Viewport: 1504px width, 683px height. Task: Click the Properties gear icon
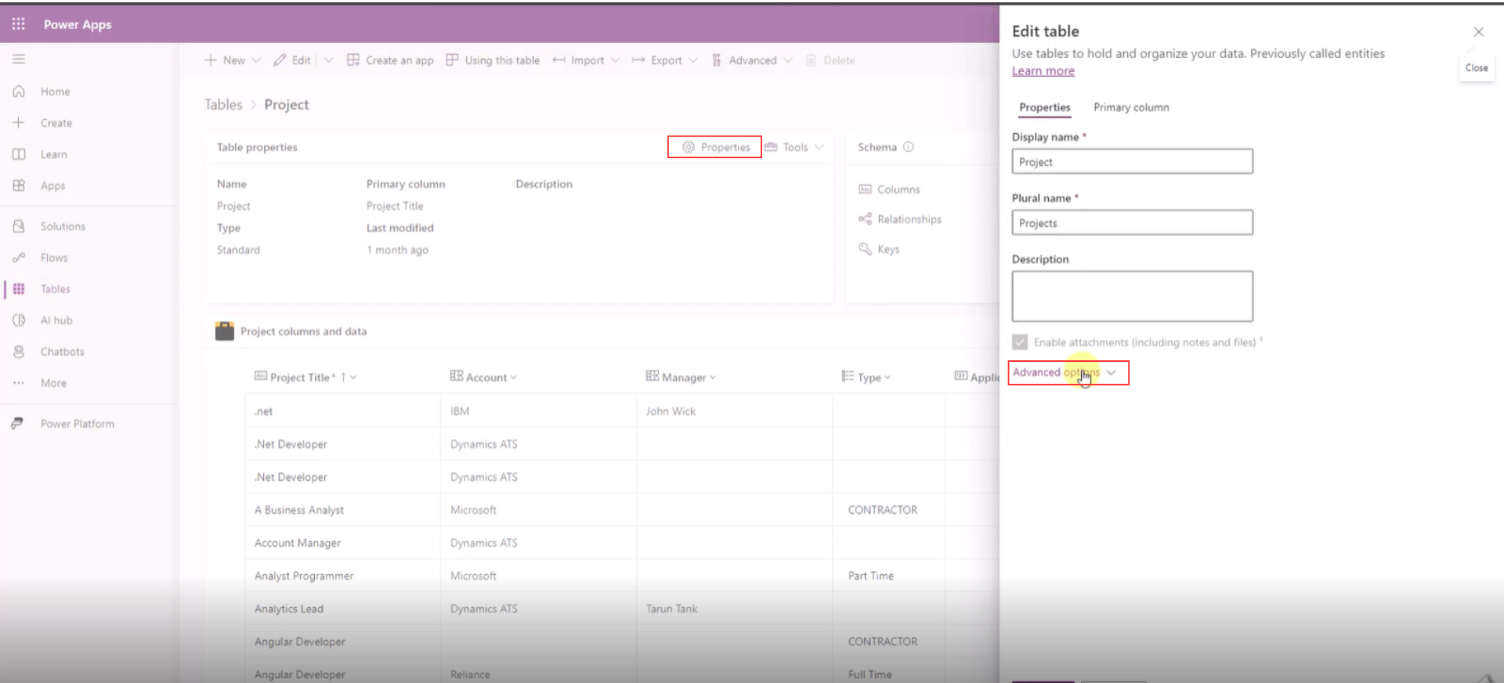(x=689, y=147)
